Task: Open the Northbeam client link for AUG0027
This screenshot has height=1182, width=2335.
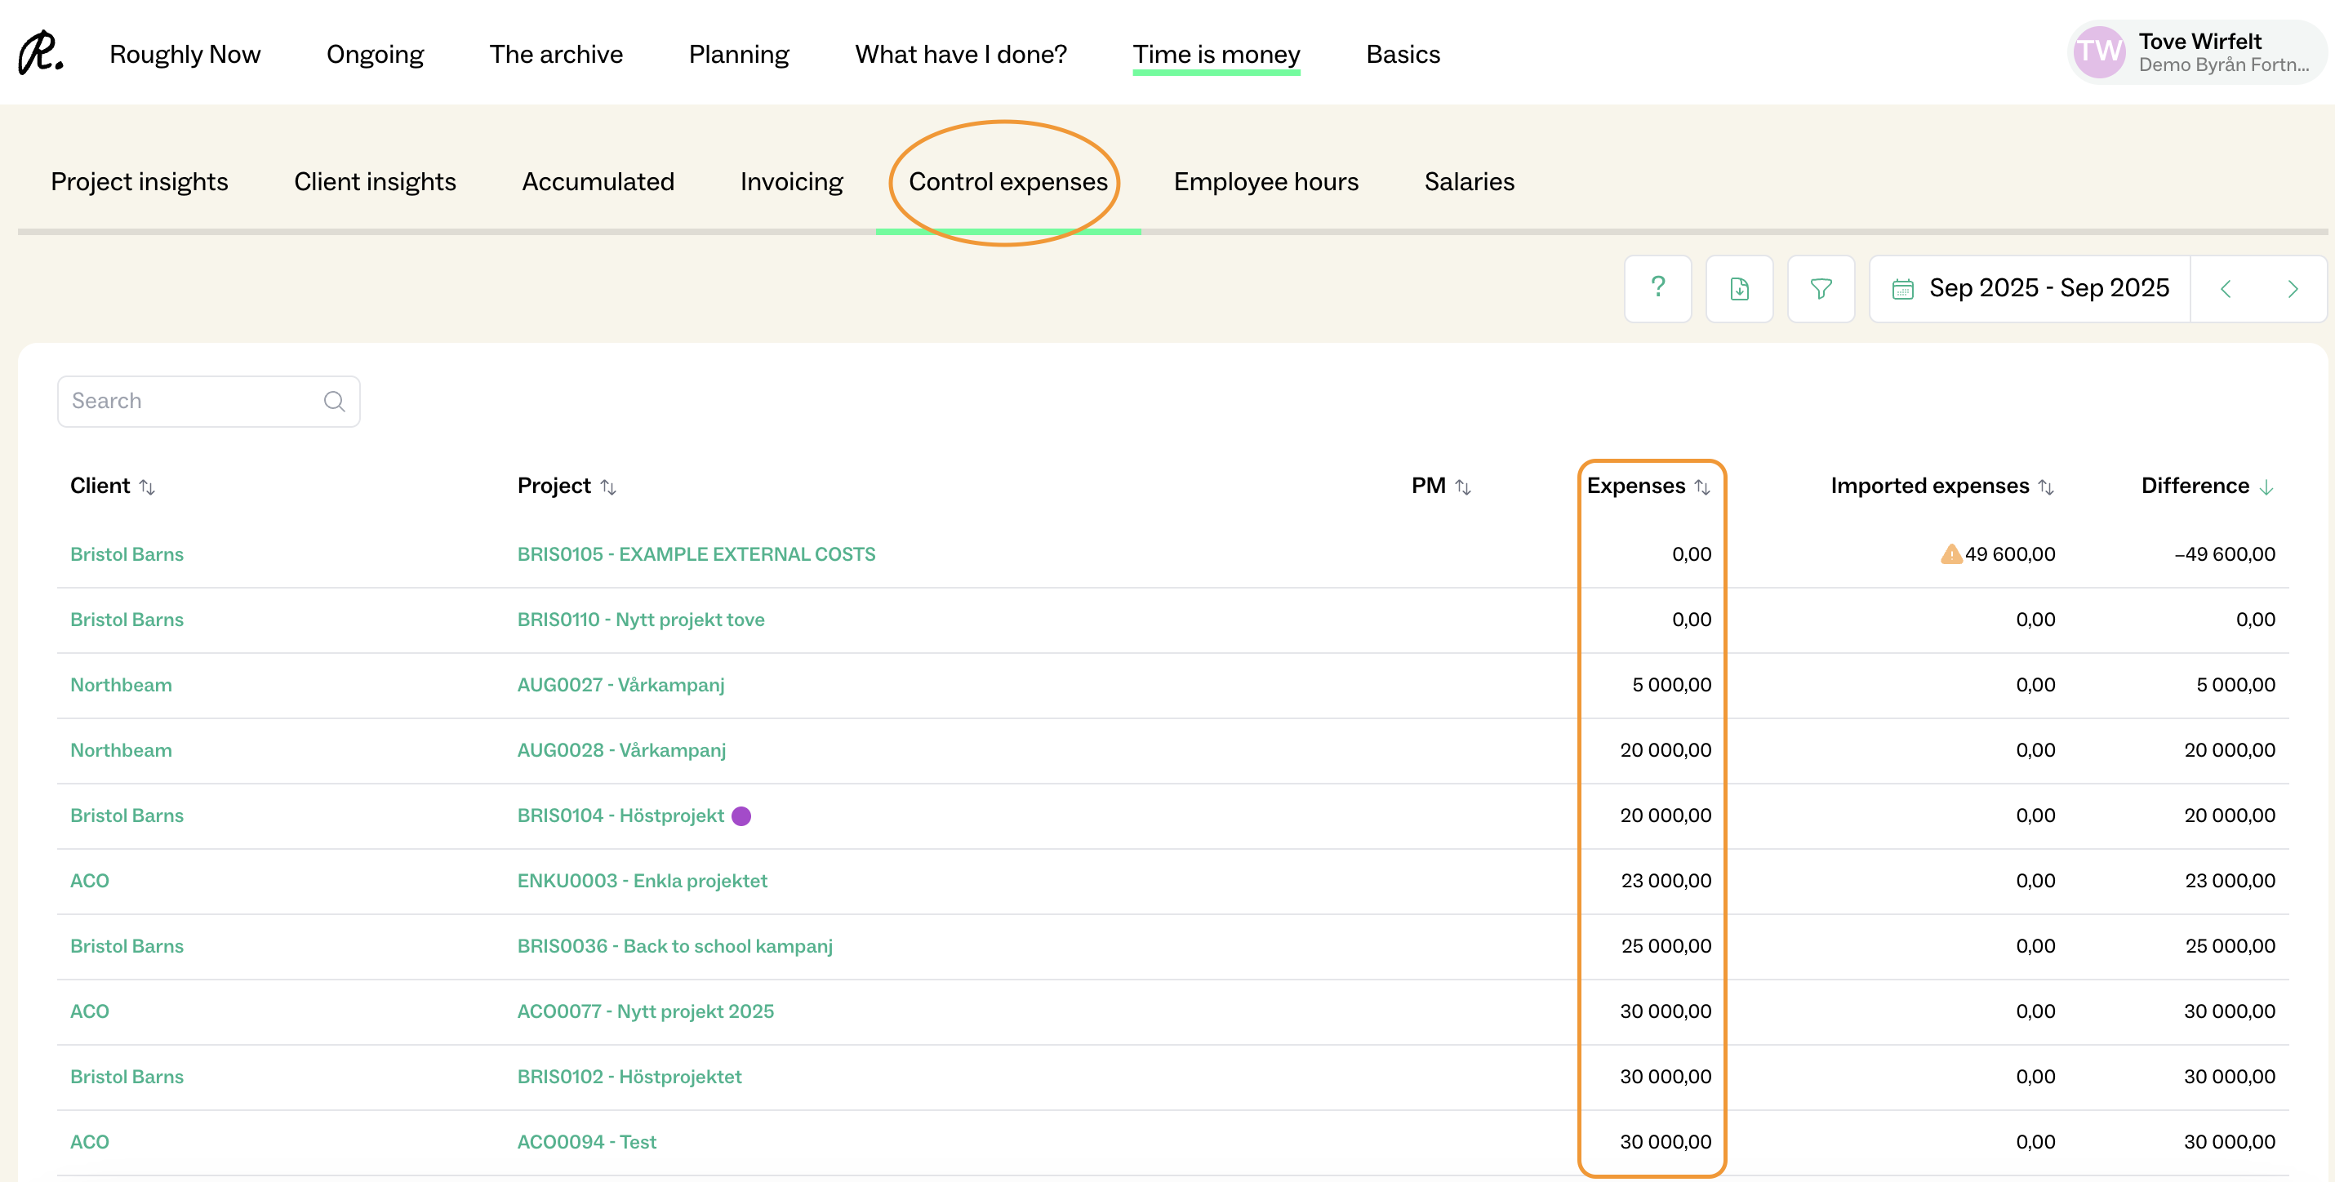Action: pyautogui.click(x=121, y=684)
